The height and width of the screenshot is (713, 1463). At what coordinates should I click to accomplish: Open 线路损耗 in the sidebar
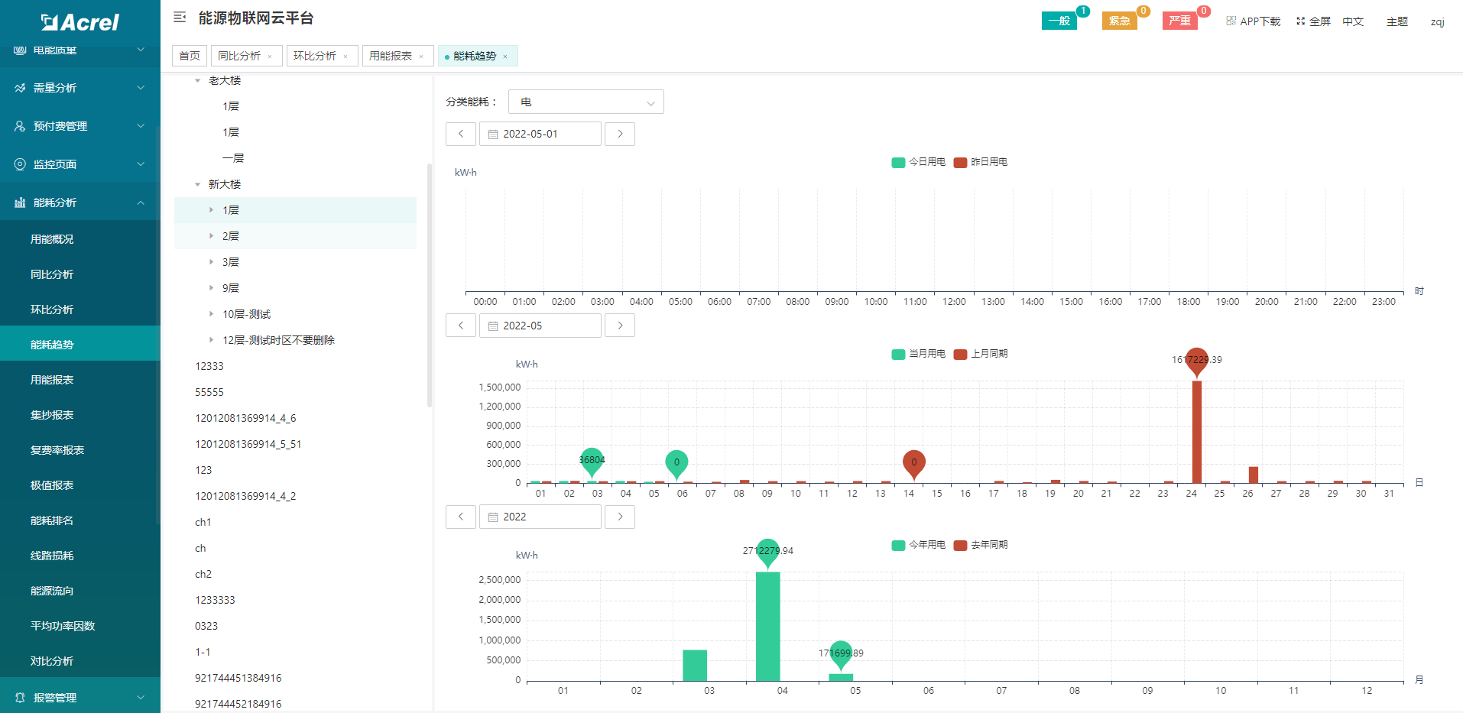[x=52, y=556]
